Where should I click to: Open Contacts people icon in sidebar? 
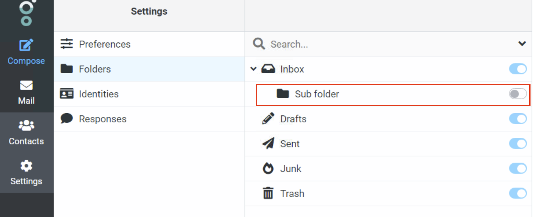click(x=26, y=125)
